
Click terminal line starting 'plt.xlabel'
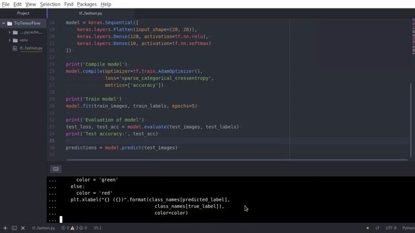(x=150, y=200)
